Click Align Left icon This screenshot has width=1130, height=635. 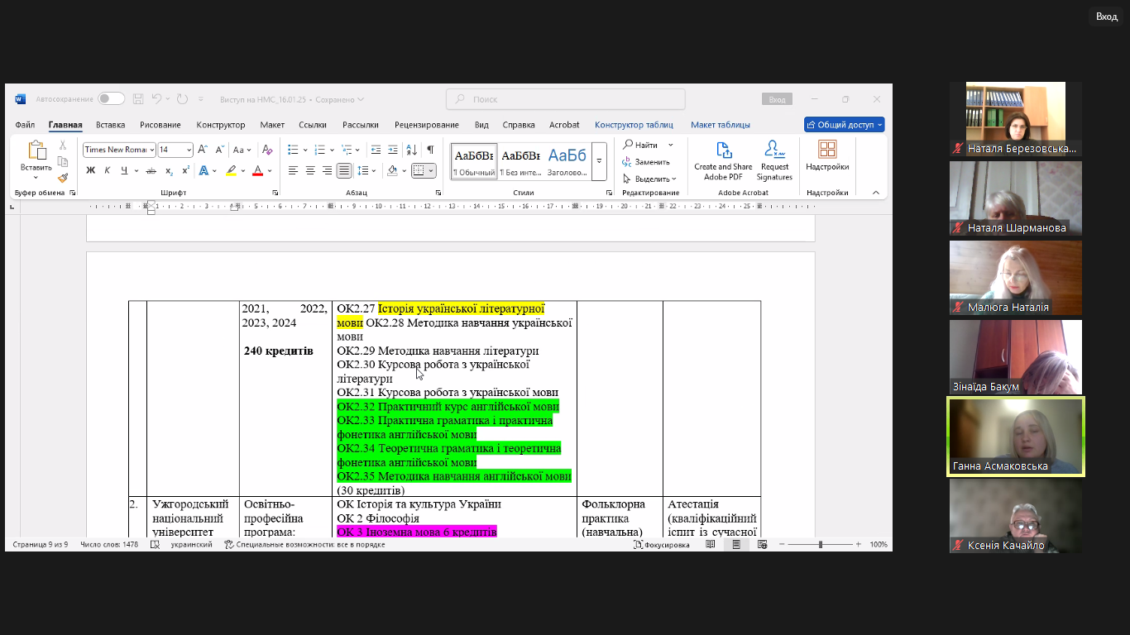tap(293, 170)
